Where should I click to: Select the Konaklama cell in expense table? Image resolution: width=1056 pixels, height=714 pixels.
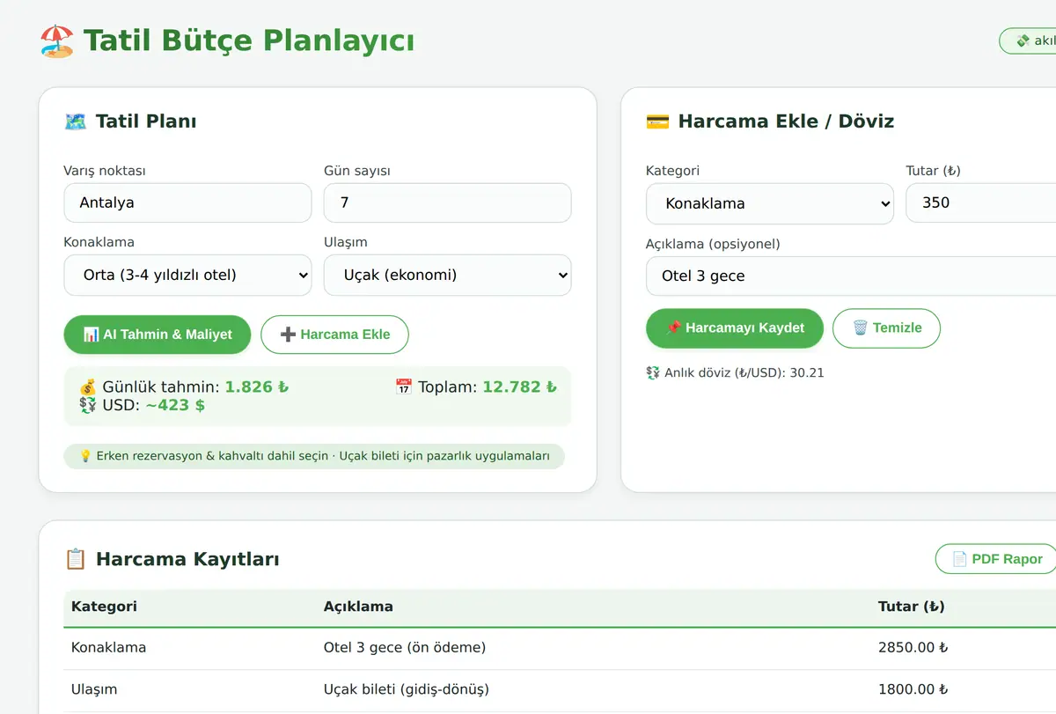pos(109,648)
